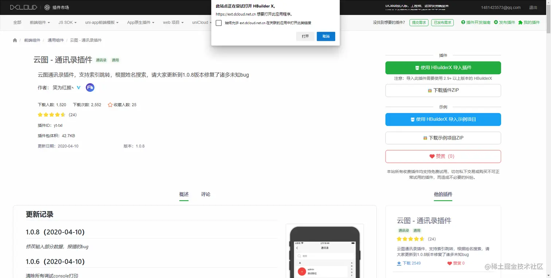551x278 pixels.
Task: Select 全部 in the category nav bar
Action: pos(17,23)
